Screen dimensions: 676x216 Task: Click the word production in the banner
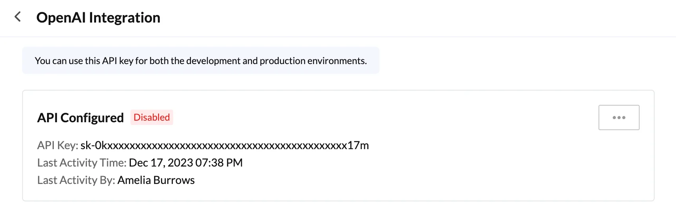pos(283,61)
